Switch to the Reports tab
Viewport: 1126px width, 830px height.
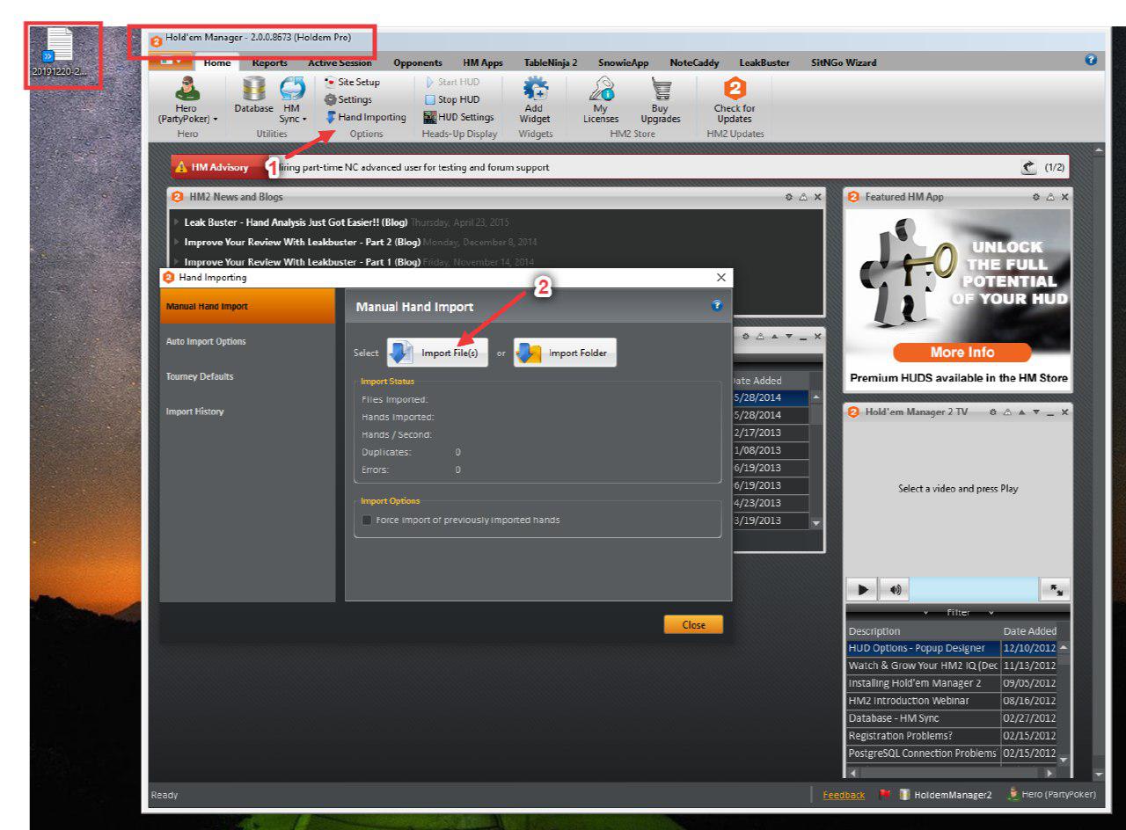click(x=269, y=62)
